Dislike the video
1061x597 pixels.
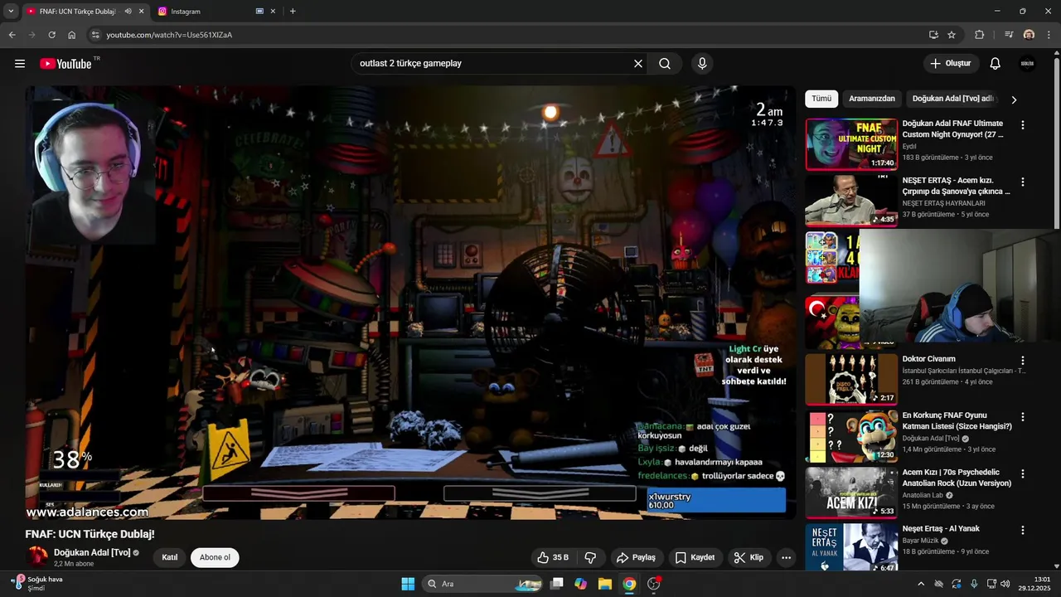[x=591, y=557]
